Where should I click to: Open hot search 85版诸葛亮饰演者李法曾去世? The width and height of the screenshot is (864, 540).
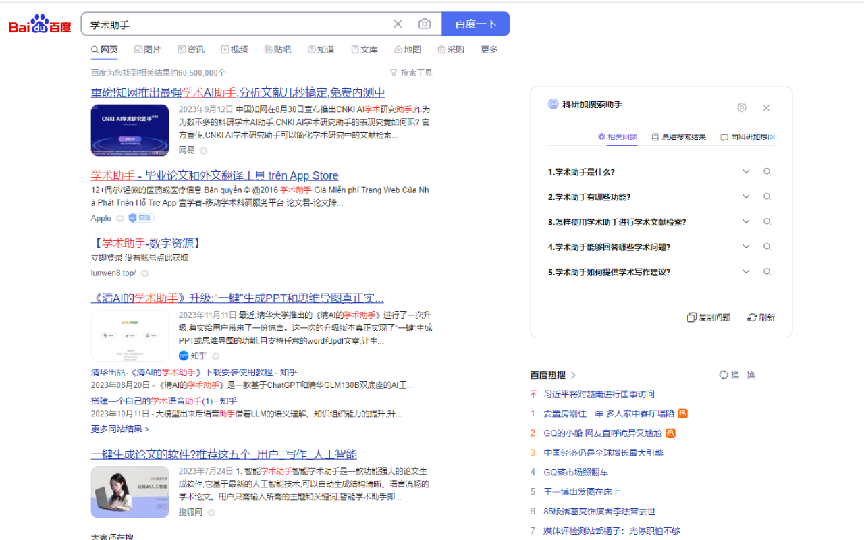pyautogui.click(x=599, y=512)
